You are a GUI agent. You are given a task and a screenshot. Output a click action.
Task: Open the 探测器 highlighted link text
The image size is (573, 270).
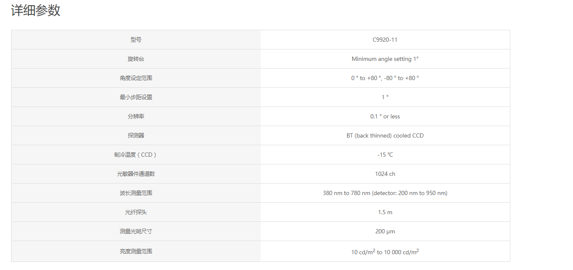pyautogui.click(x=136, y=135)
